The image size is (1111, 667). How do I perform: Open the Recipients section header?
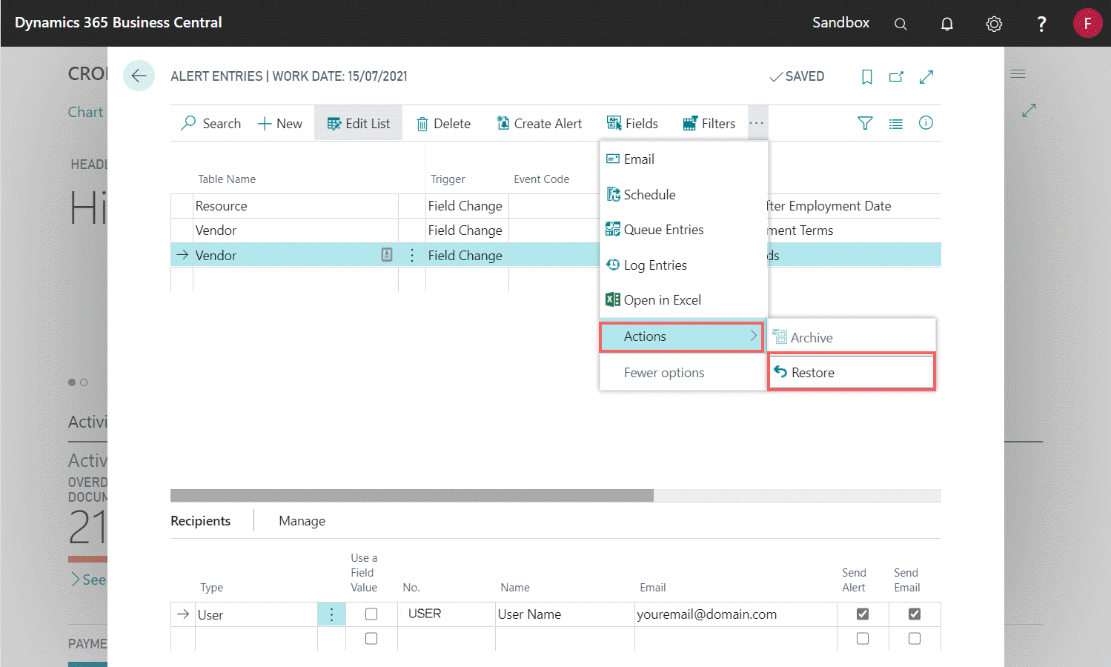tap(200, 521)
